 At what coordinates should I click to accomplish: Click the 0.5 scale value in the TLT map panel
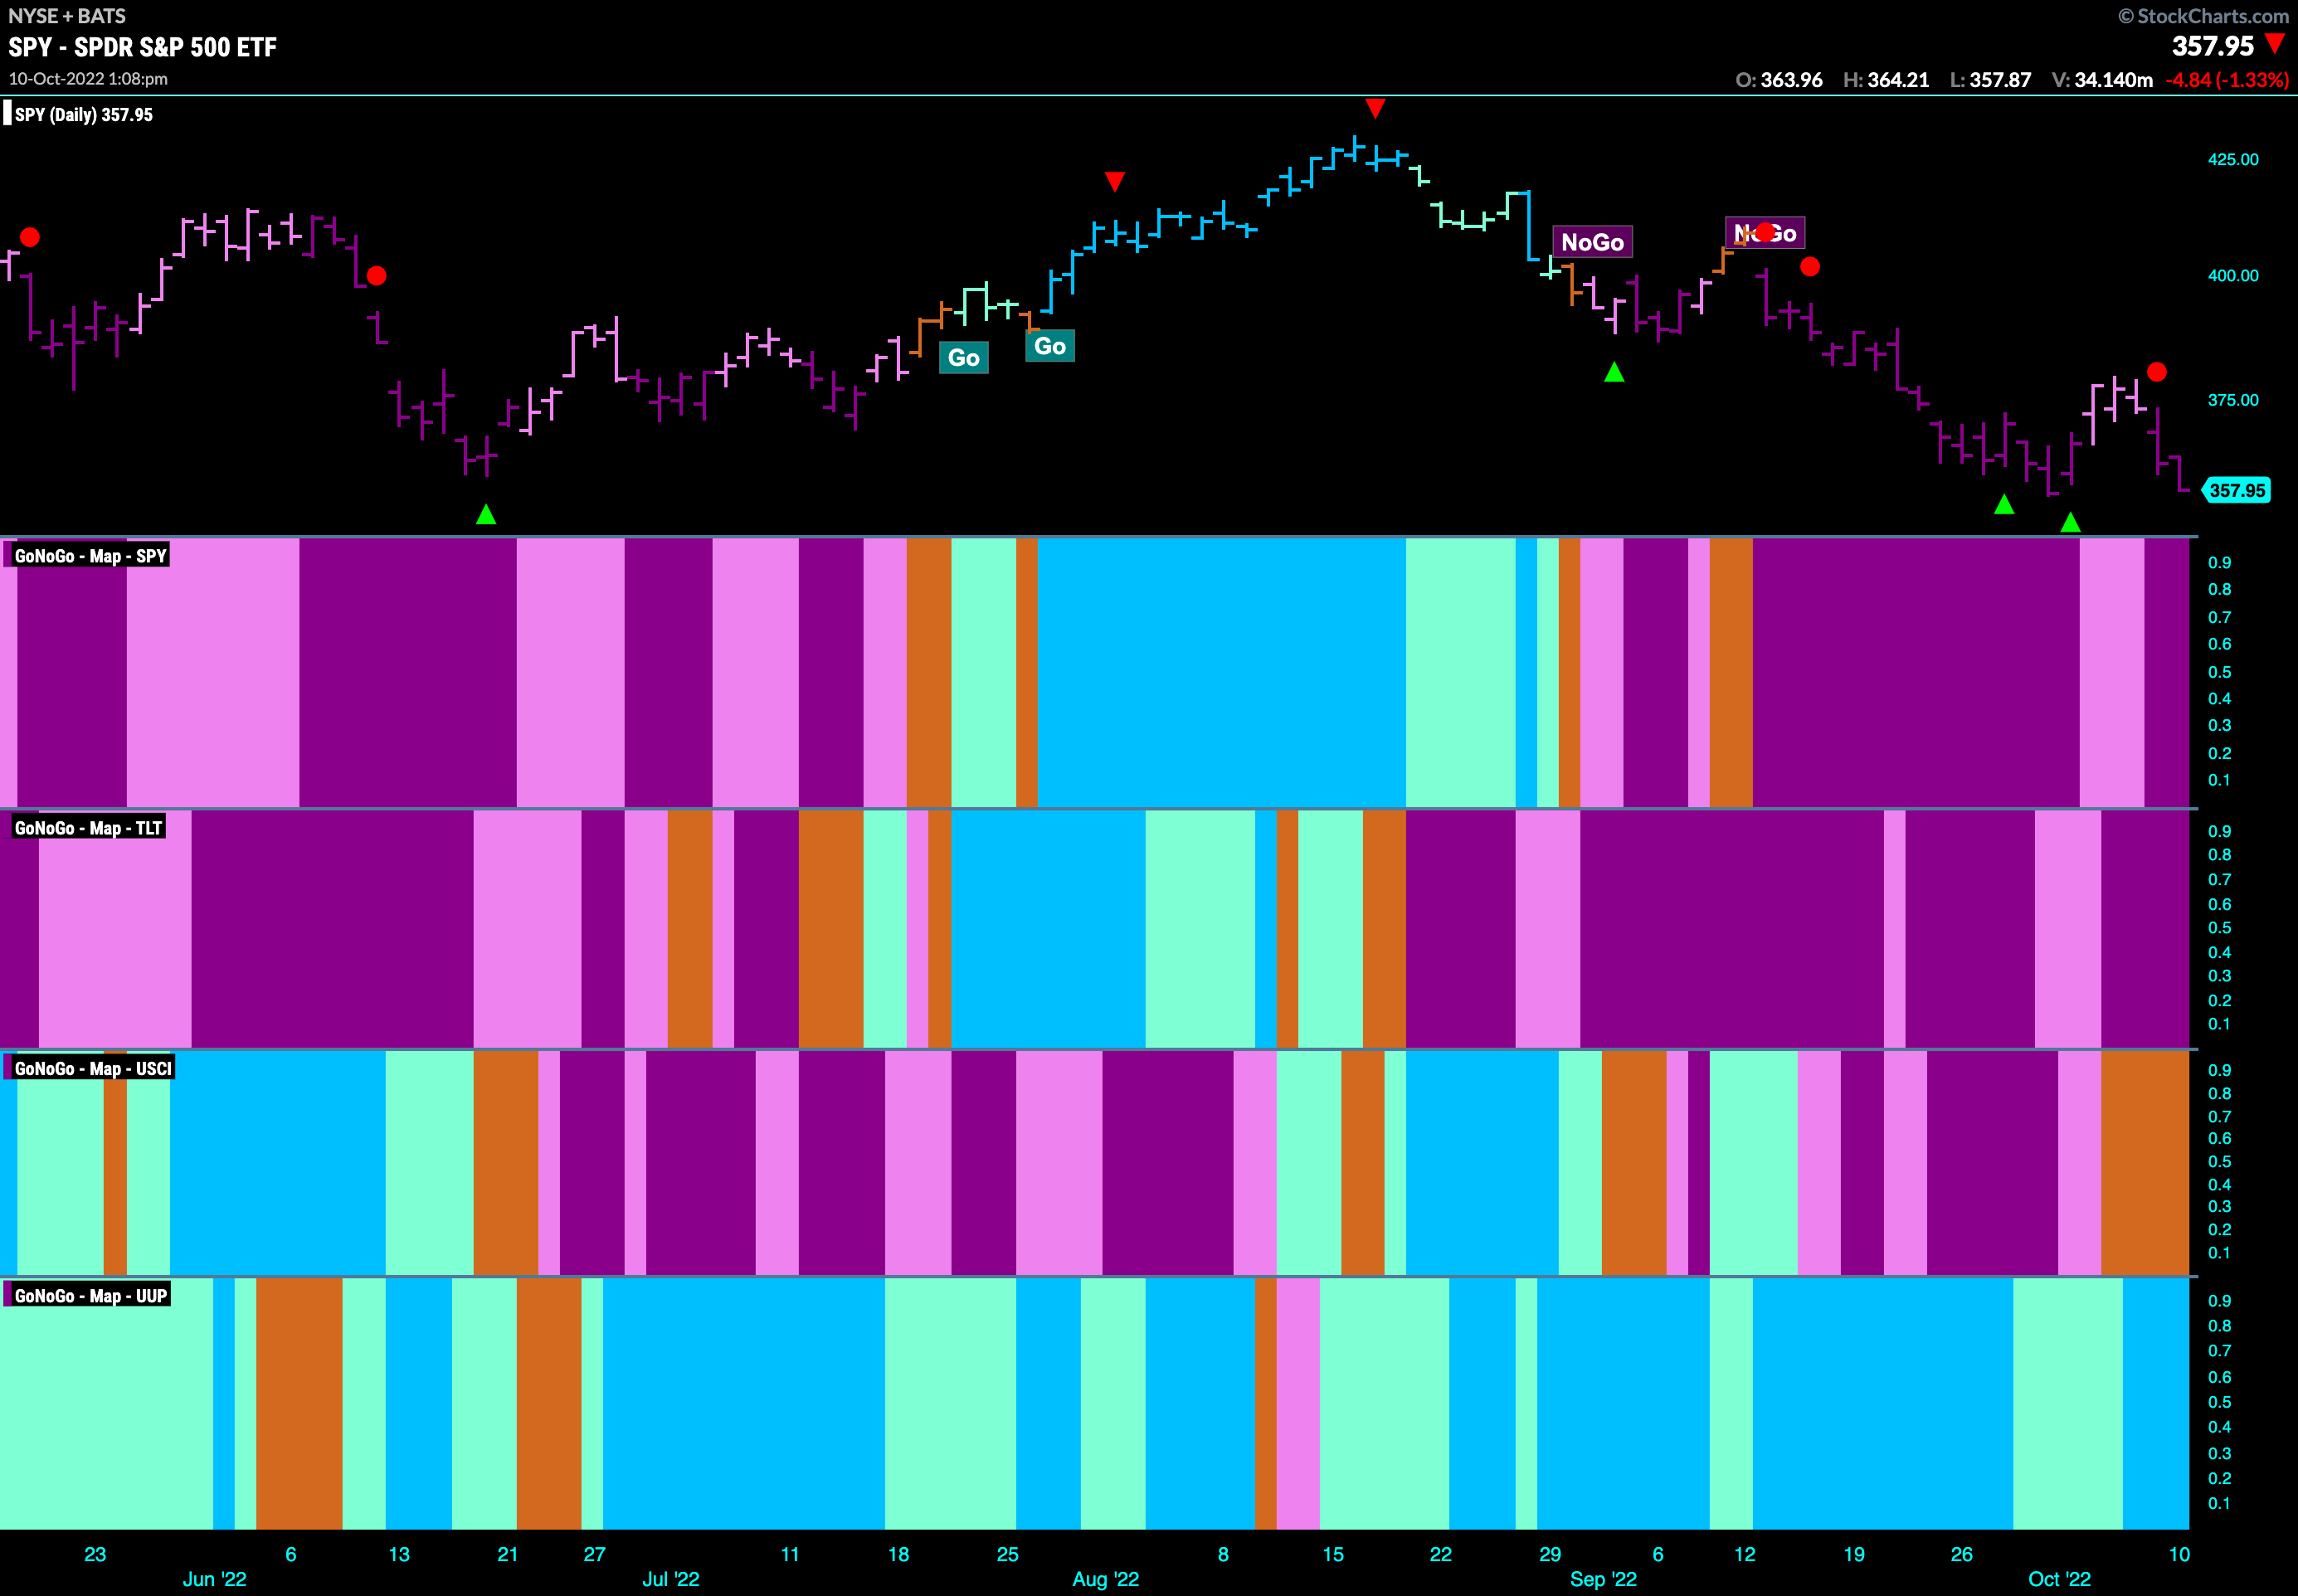click(2219, 927)
